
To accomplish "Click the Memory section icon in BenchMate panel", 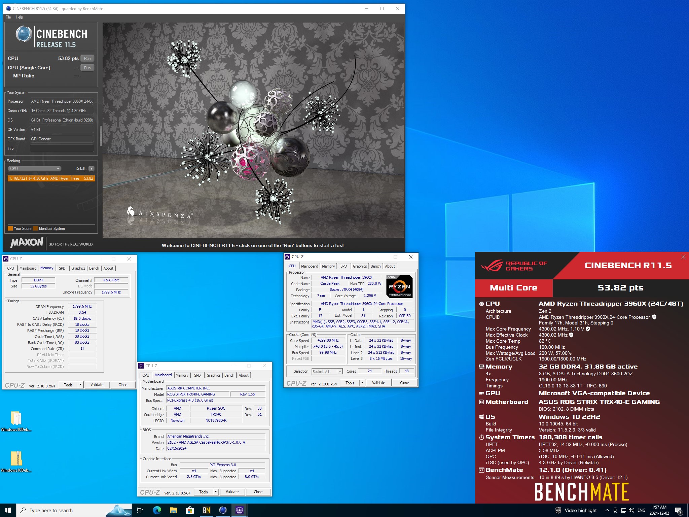I will tap(481, 367).
